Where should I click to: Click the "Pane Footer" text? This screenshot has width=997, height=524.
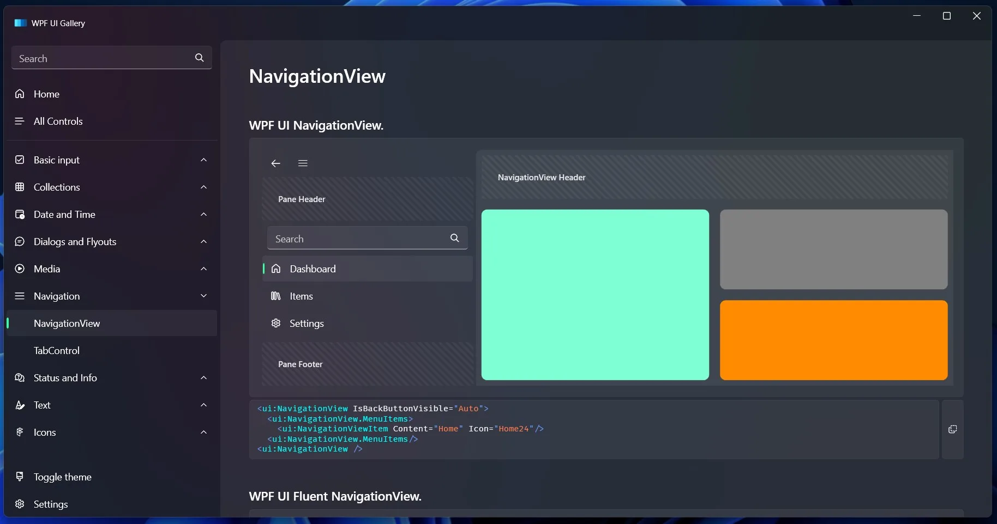pyautogui.click(x=301, y=364)
